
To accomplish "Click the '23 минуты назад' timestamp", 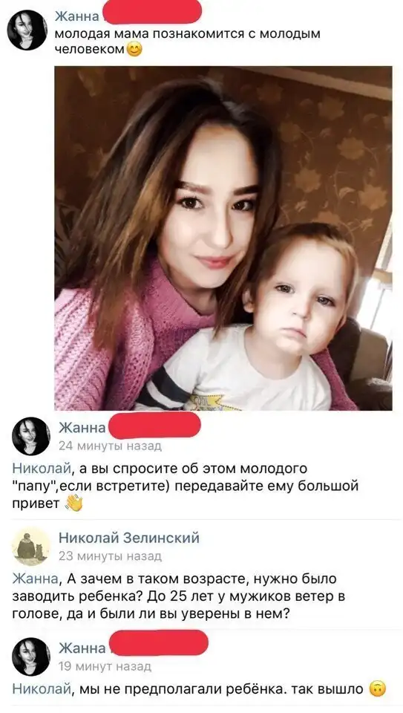I will click(111, 556).
